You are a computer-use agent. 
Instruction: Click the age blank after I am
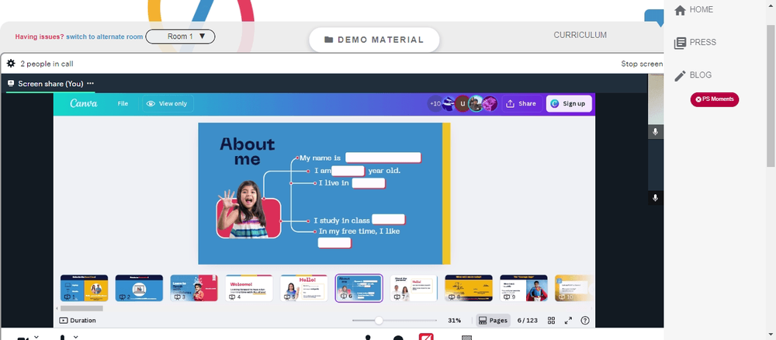(x=348, y=171)
